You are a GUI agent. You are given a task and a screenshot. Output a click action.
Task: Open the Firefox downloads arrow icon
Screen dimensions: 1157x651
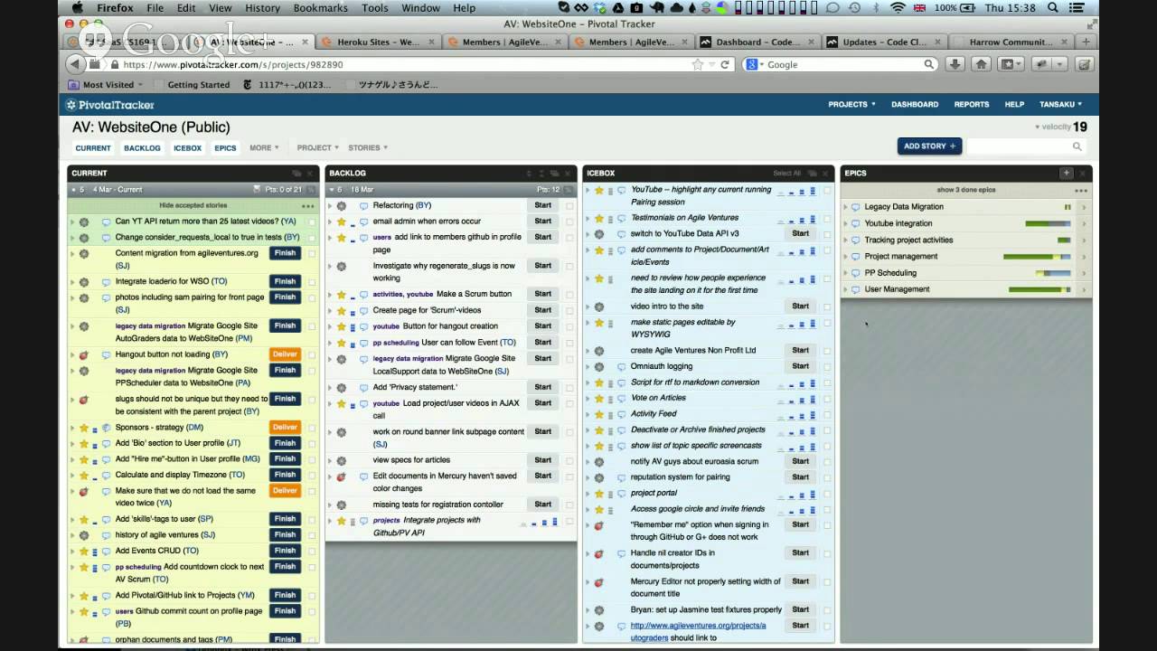pyautogui.click(x=955, y=64)
